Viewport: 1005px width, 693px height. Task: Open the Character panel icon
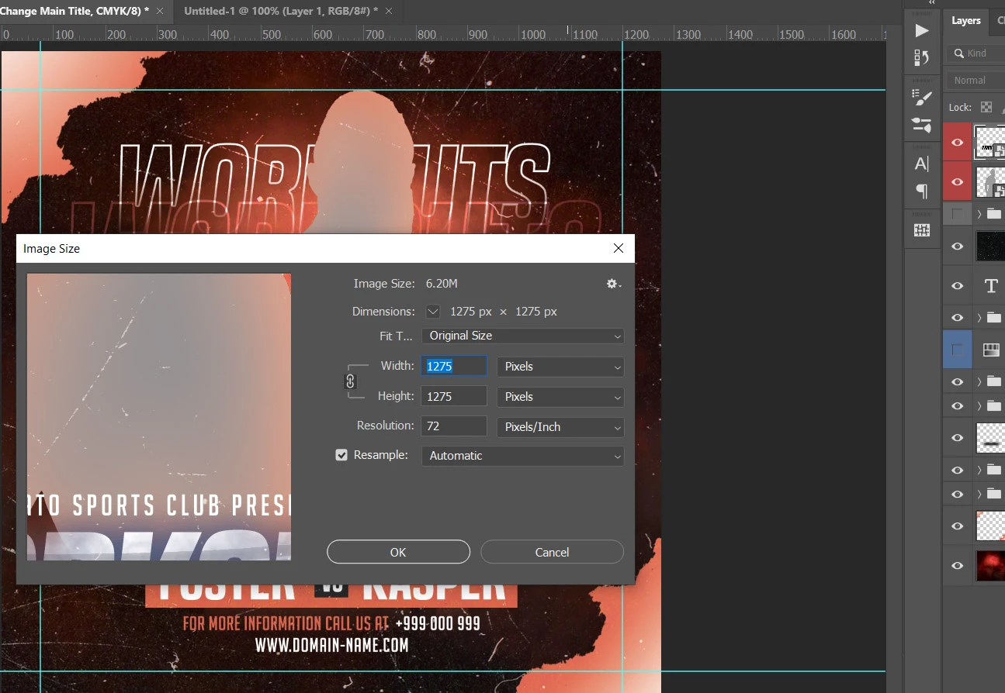click(921, 163)
